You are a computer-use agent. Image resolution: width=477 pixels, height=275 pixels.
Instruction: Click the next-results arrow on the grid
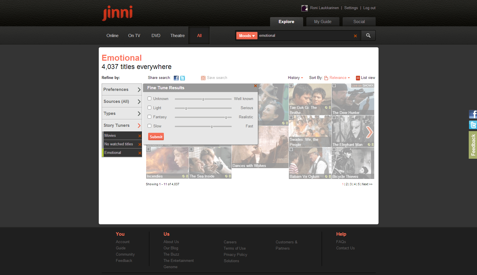click(369, 132)
